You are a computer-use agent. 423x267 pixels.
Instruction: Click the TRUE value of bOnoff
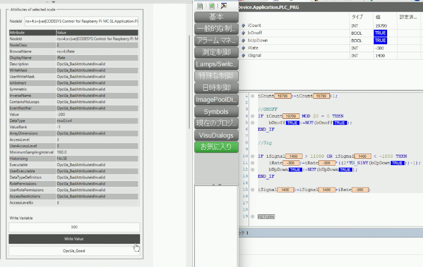(x=380, y=33)
